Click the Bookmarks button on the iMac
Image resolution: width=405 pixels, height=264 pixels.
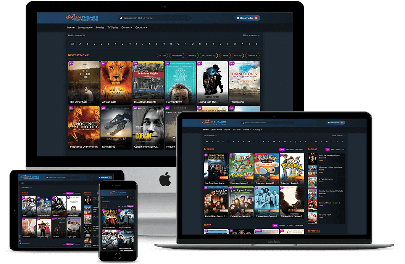point(247,18)
